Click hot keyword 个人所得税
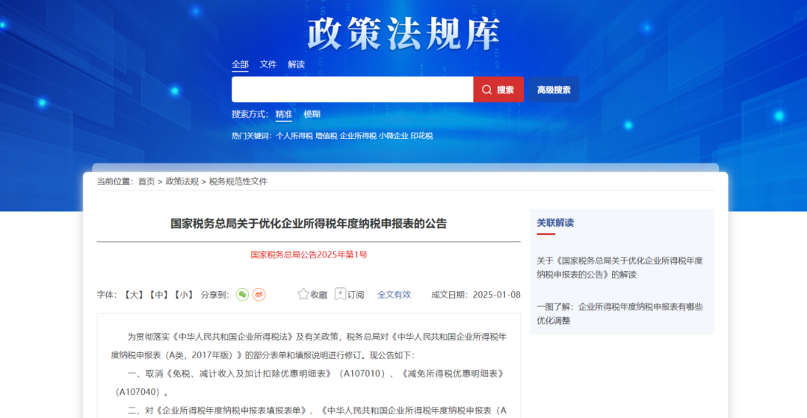807x418 pixels. click(x=294, y=136)
